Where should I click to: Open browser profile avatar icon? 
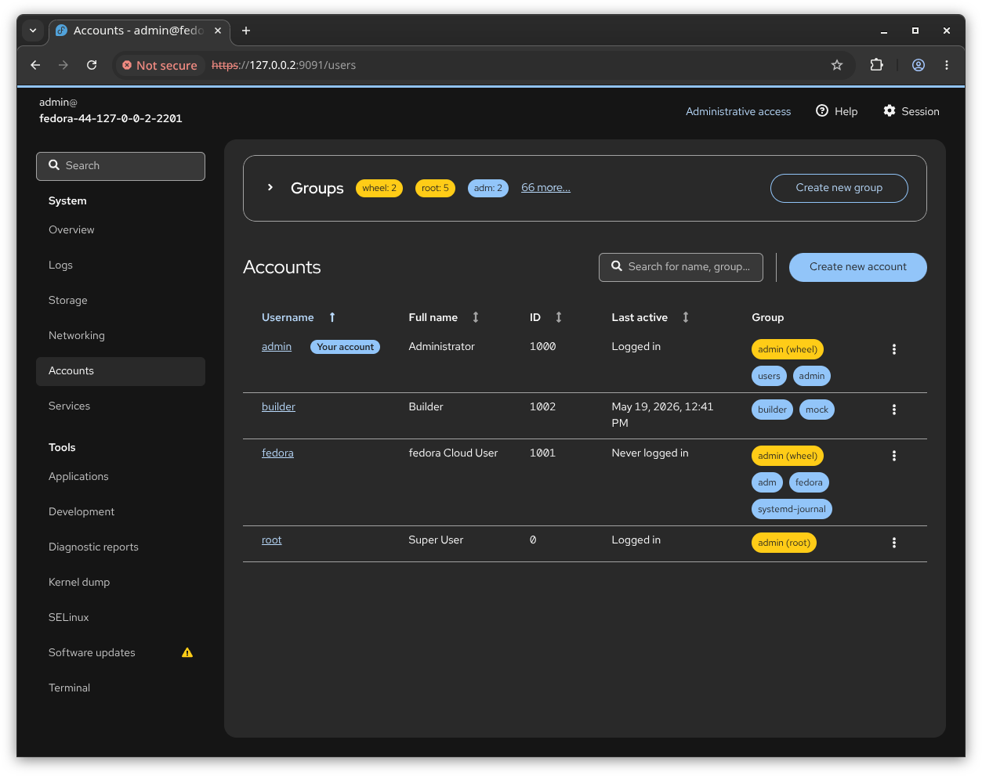point(919,65)
